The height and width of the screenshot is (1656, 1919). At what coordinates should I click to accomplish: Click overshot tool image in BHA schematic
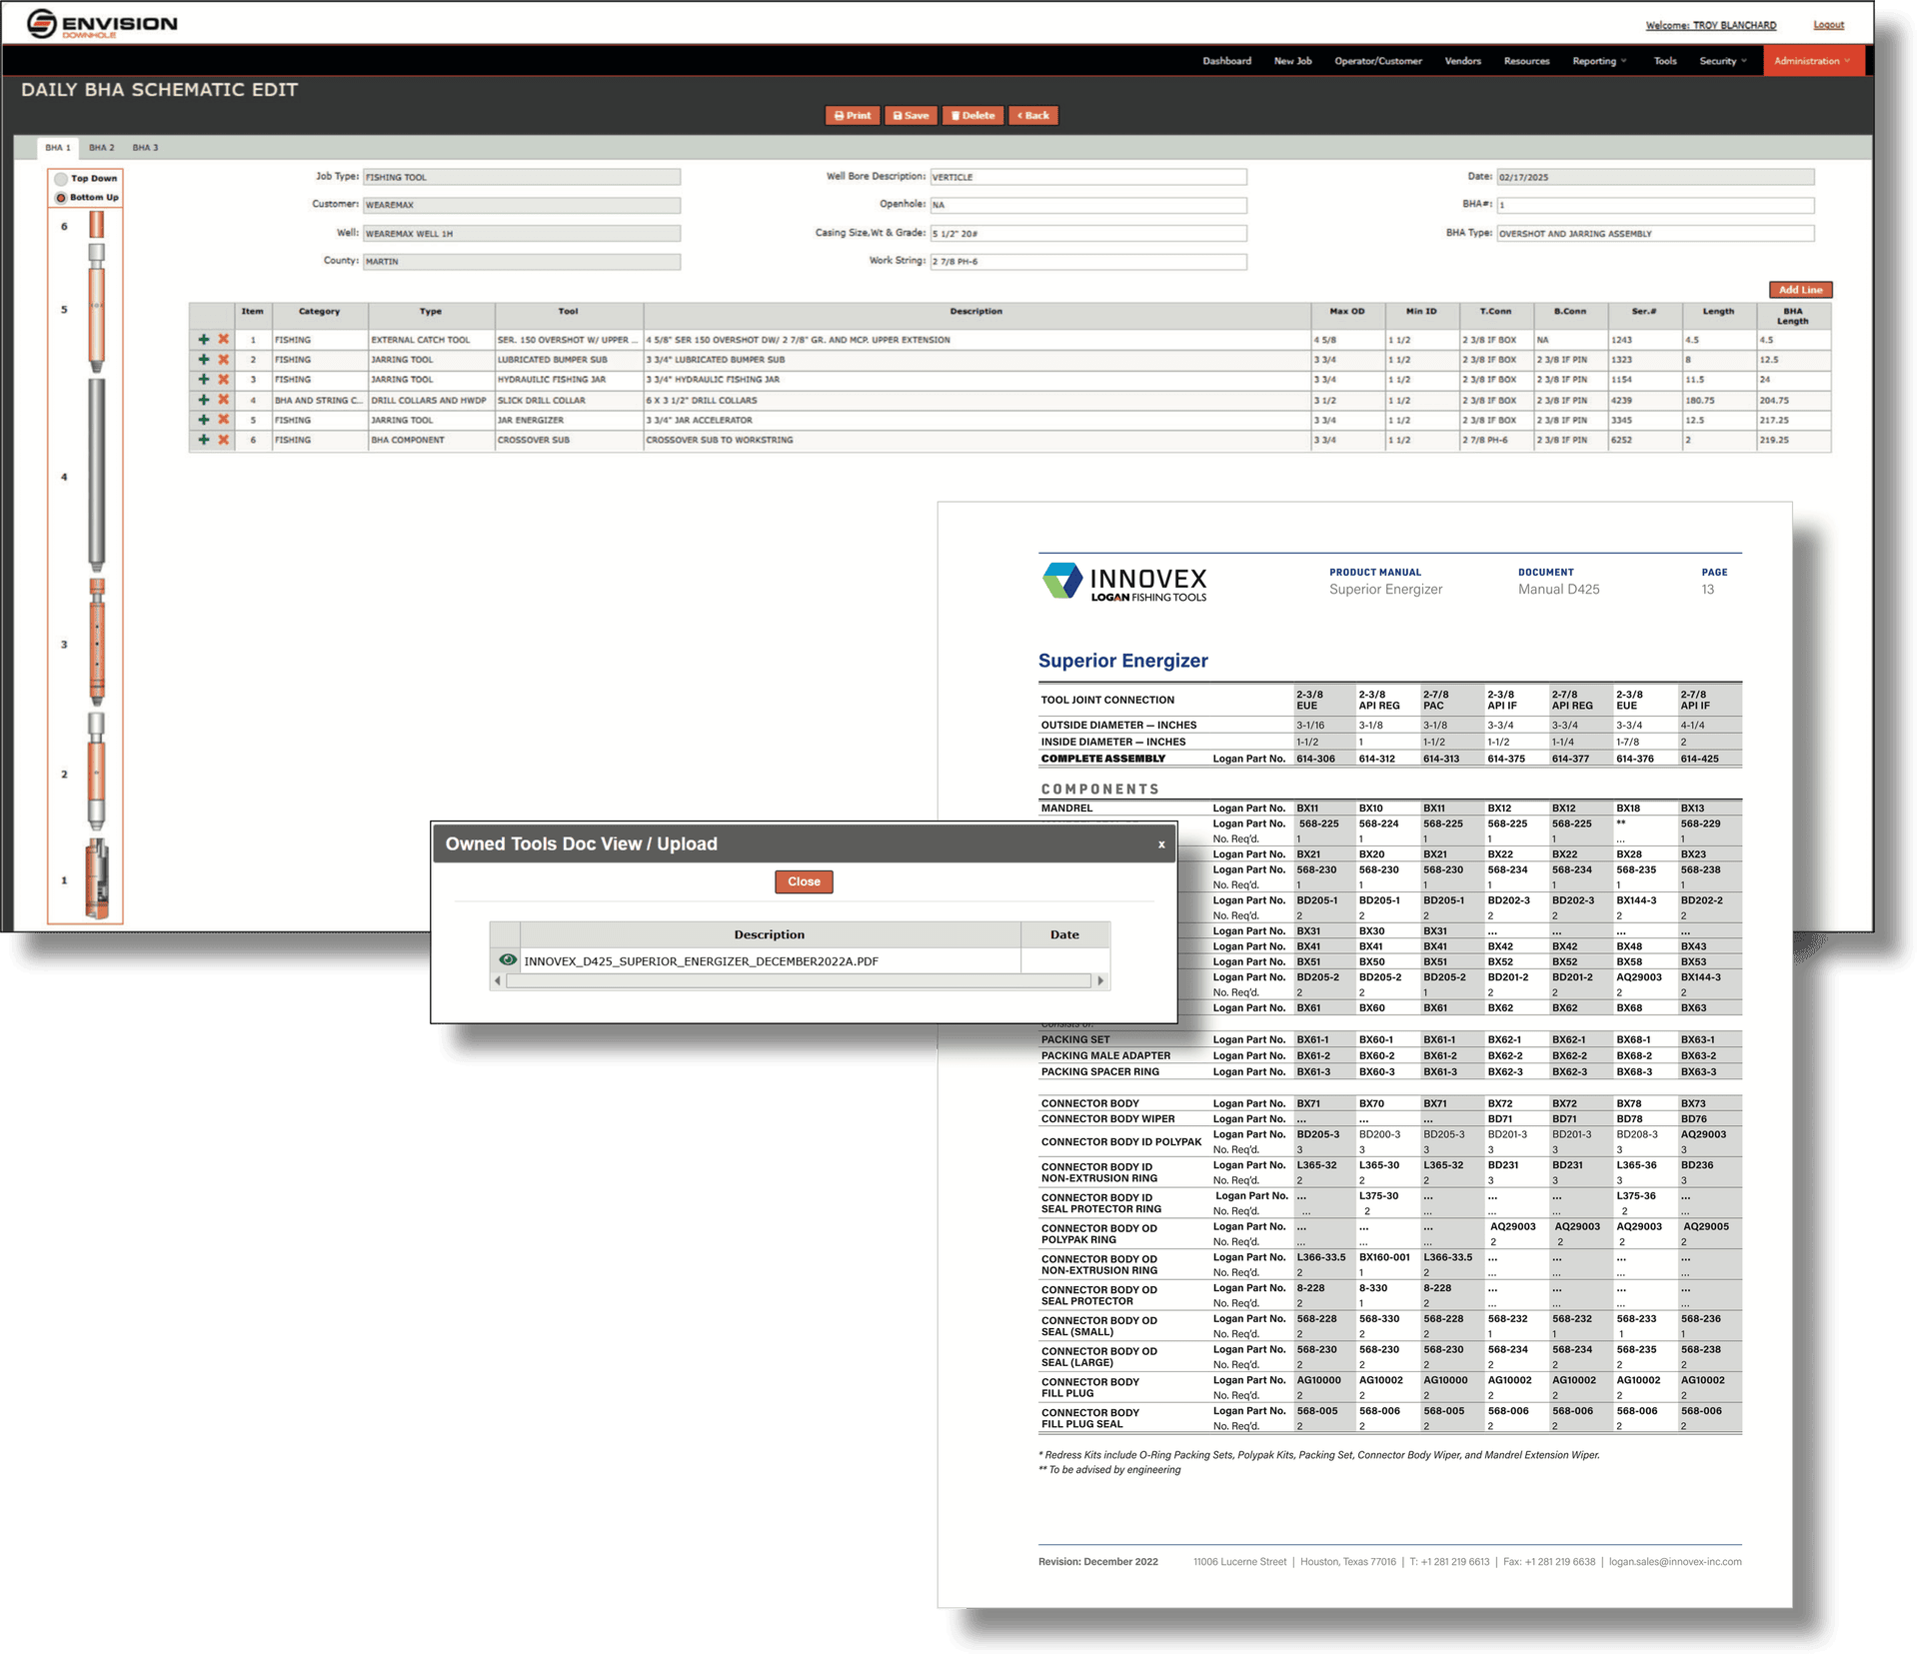(96, 877)
